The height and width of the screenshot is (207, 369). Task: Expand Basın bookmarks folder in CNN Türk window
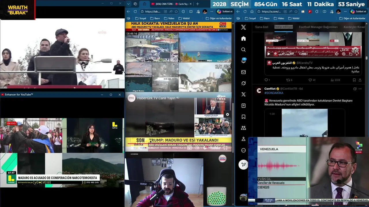coord(155,18)
